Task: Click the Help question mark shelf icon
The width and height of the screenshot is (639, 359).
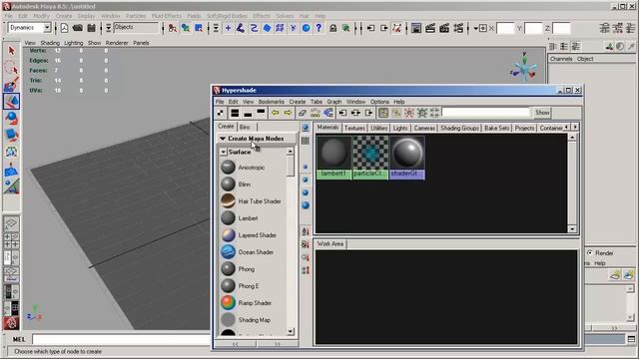Action: click(x=319, y=28)
